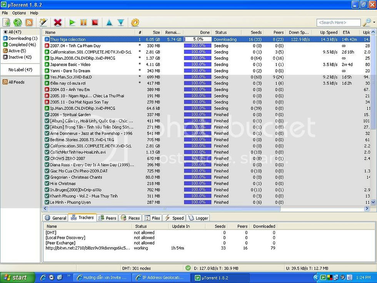
Task: Sort torrents by the Up Speed column header
Action: (326, 32)
